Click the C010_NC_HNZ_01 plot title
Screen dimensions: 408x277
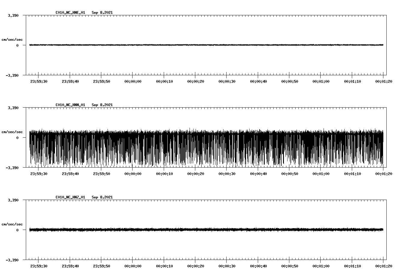[70, 197]
